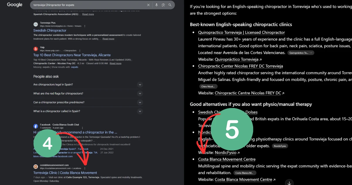Screen dimensions: 352x185
Task: Open 'Quiropráctico Torrevieja' website link
Action: click(x=237, y=59)
